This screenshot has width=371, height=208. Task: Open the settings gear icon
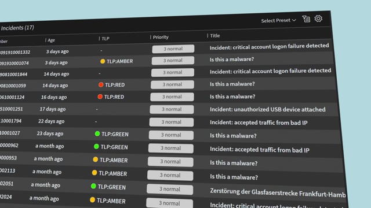pyautogui.click(x=318, y=18)
